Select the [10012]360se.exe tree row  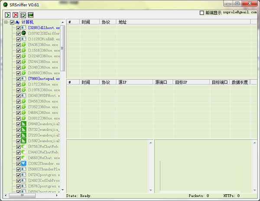(x=44, y=118)
